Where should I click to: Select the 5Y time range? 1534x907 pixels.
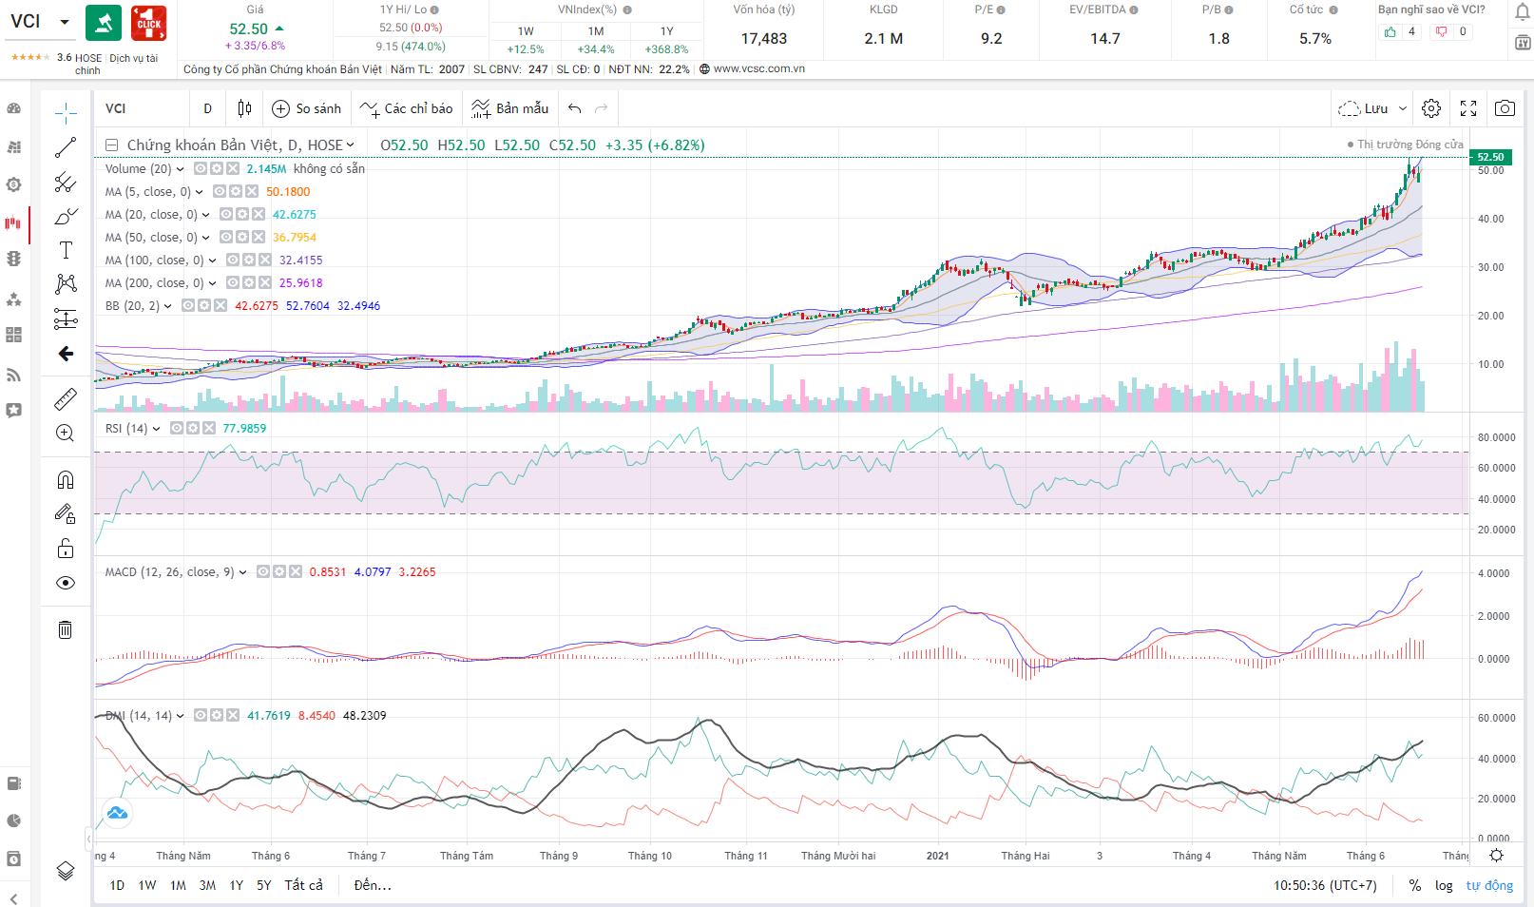(x=264, y=885)
